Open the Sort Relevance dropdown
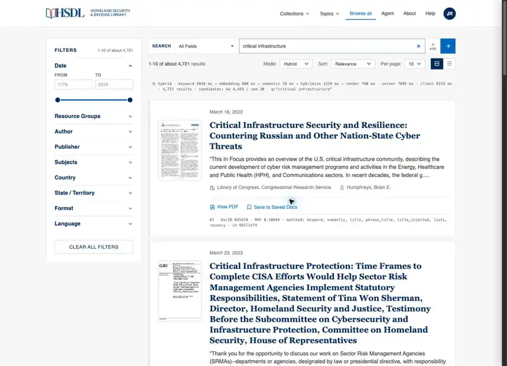The height and width of the screenshot is (366, 507). tap(353, 64)
